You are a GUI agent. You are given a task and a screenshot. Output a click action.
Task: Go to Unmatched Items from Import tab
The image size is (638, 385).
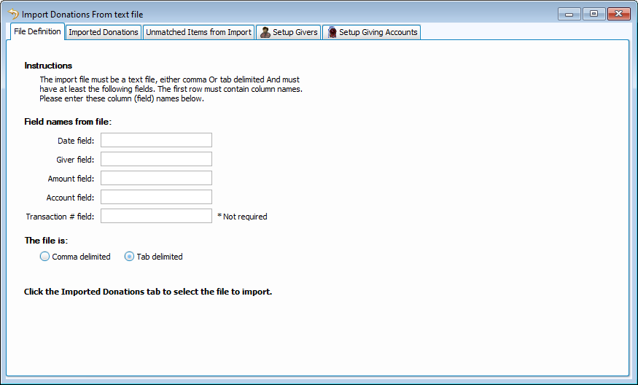(198, 33)
